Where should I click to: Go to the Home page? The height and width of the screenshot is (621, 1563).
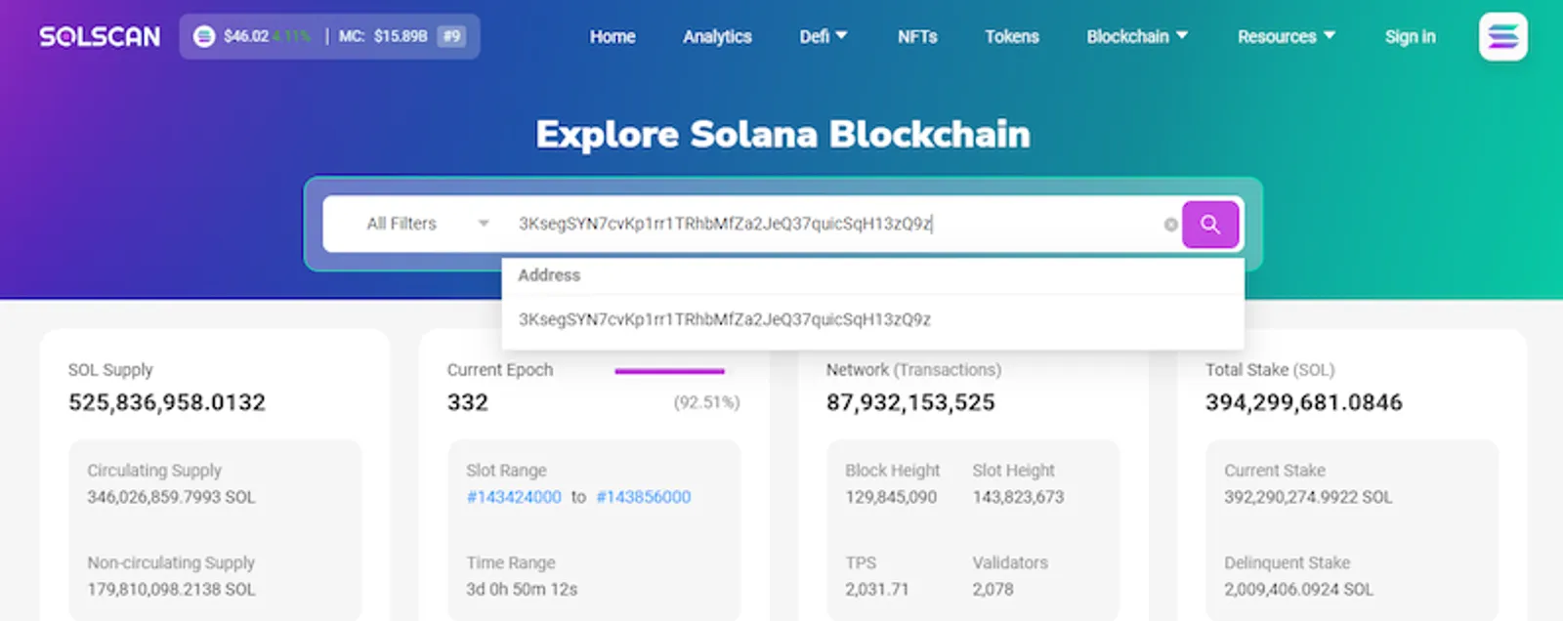[x=613, y=36]
